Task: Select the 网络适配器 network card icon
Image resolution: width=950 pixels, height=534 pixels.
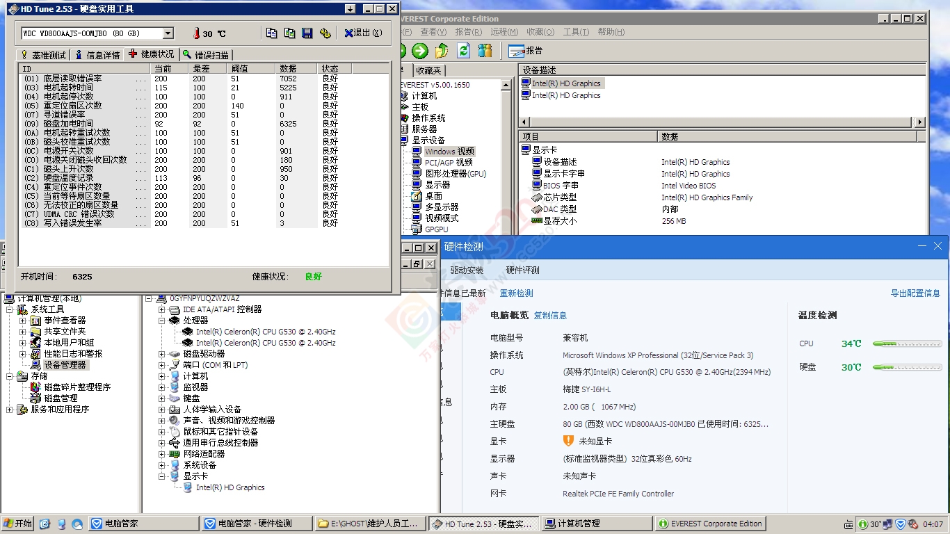Action: tap(174, 454)
